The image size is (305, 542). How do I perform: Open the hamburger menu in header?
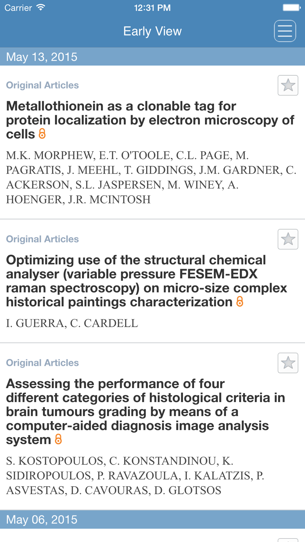tap(285, 31)
